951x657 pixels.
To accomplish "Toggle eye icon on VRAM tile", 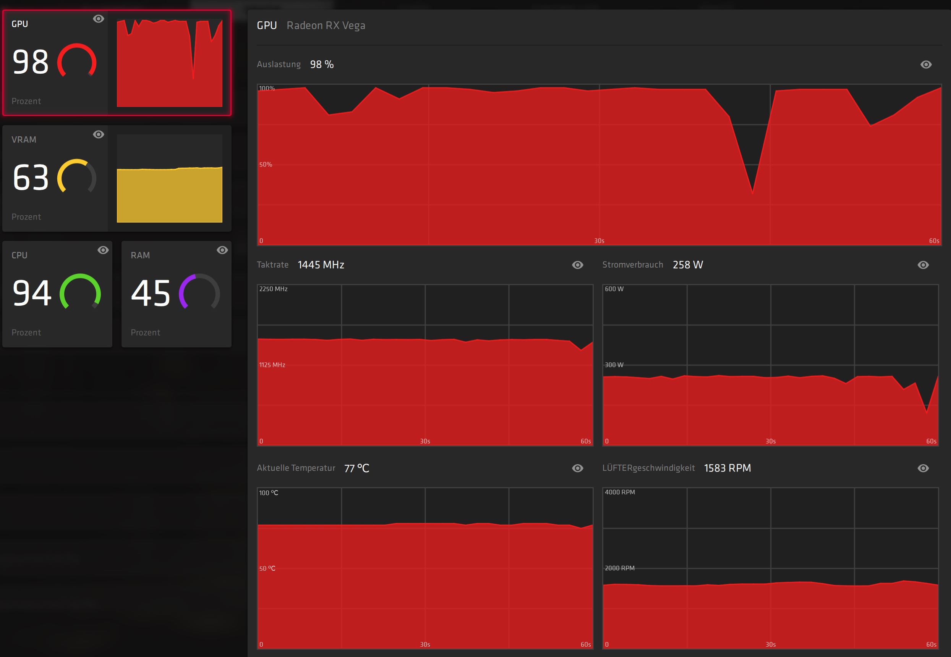I will pos(99,135).
